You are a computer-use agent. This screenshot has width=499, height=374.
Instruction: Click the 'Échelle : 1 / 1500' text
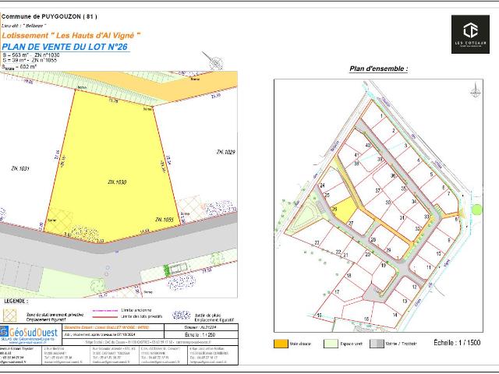[x=457, y=343]
